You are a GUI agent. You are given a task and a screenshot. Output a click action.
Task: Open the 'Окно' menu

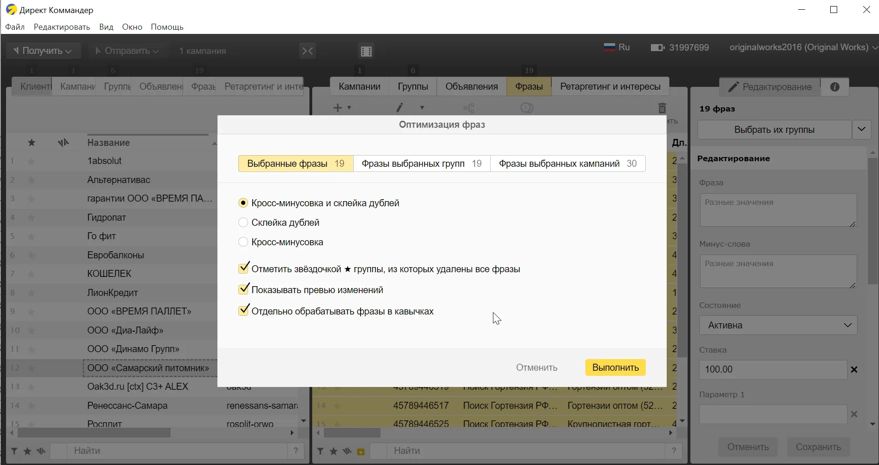[132, 27]
